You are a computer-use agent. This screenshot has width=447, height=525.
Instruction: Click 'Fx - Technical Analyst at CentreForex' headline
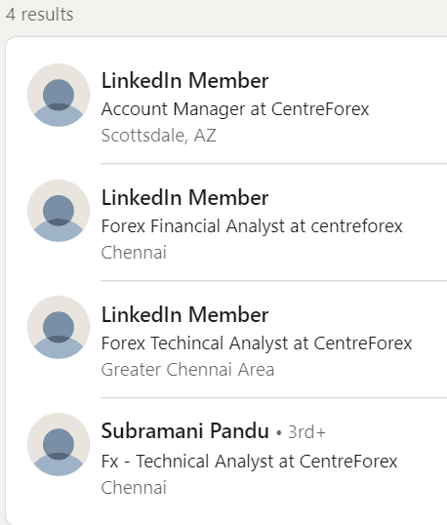pos(249,462)
